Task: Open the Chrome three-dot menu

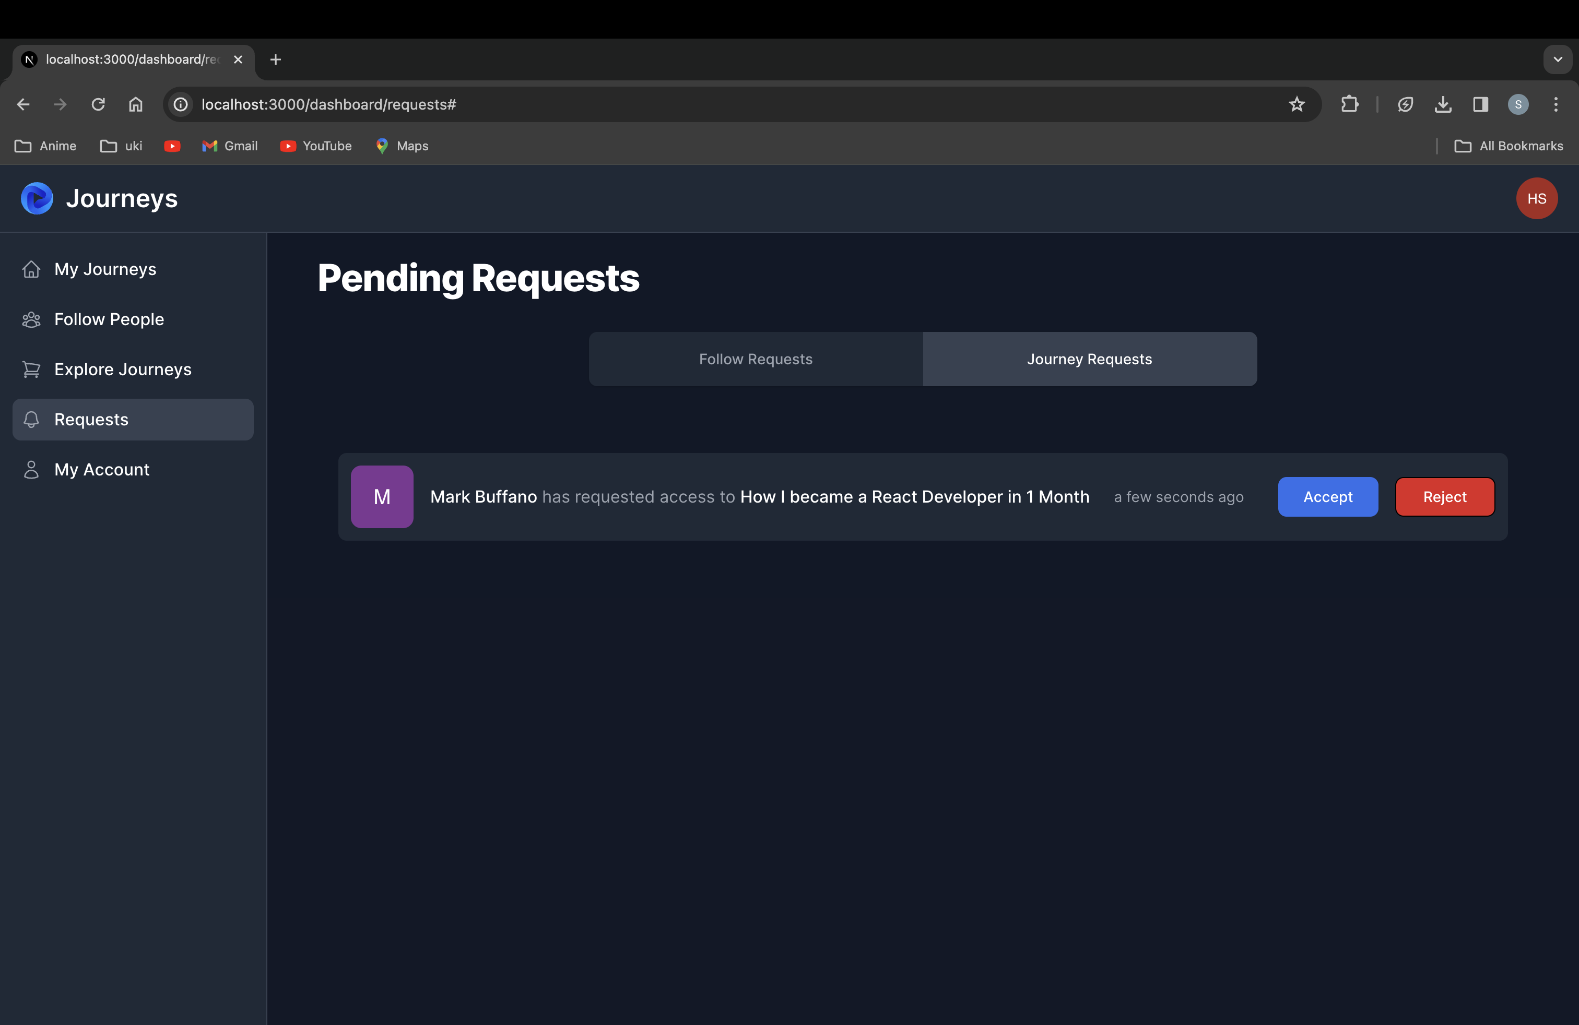Action: pos(1555,104)
